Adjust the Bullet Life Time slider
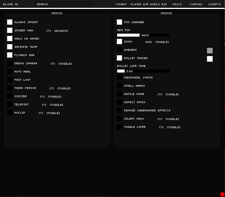The height and width of the screenshot is (197, 225). pyautogui.click(x=143, y=71)
